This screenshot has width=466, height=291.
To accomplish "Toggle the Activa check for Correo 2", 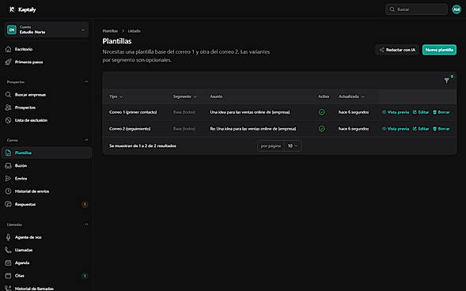I will 321,129.
